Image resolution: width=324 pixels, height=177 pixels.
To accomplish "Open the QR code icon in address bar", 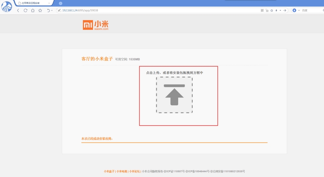I will [262, 11].
